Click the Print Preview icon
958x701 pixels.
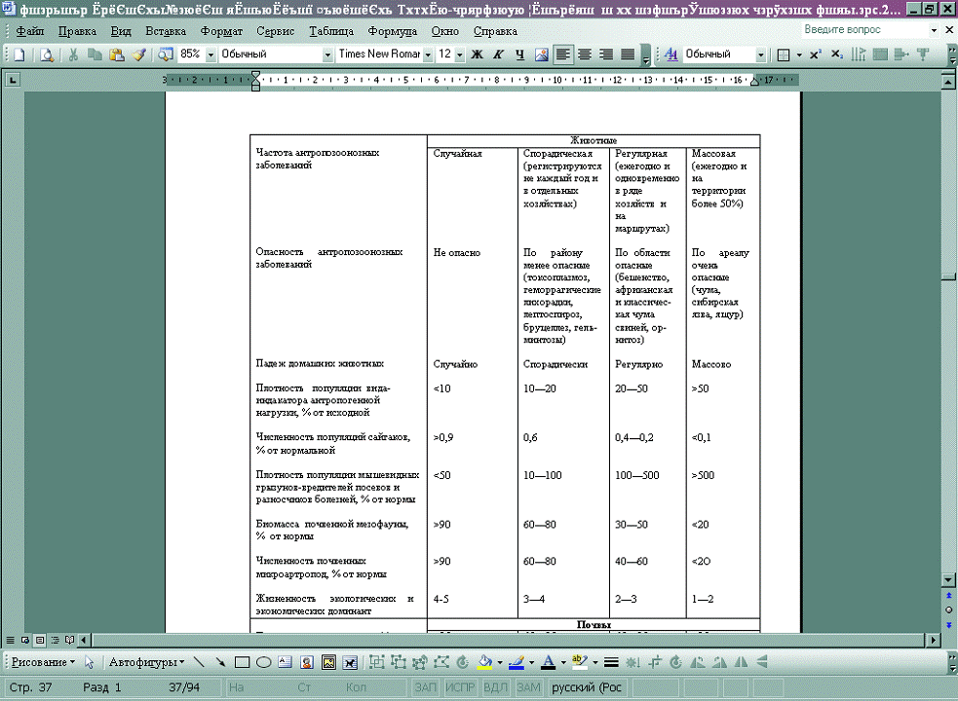tap(47, 55)
